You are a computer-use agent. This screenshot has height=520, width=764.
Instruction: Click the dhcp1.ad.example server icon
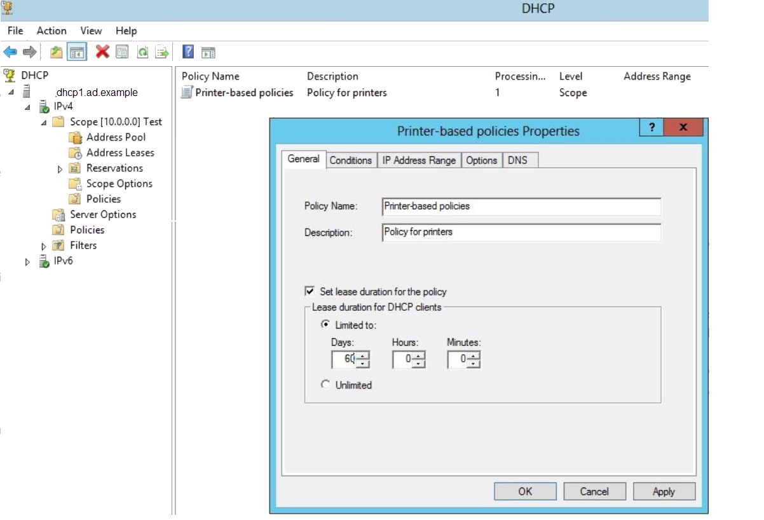pos(27,92)
